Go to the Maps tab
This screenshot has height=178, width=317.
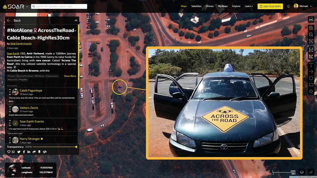[184, 6]
